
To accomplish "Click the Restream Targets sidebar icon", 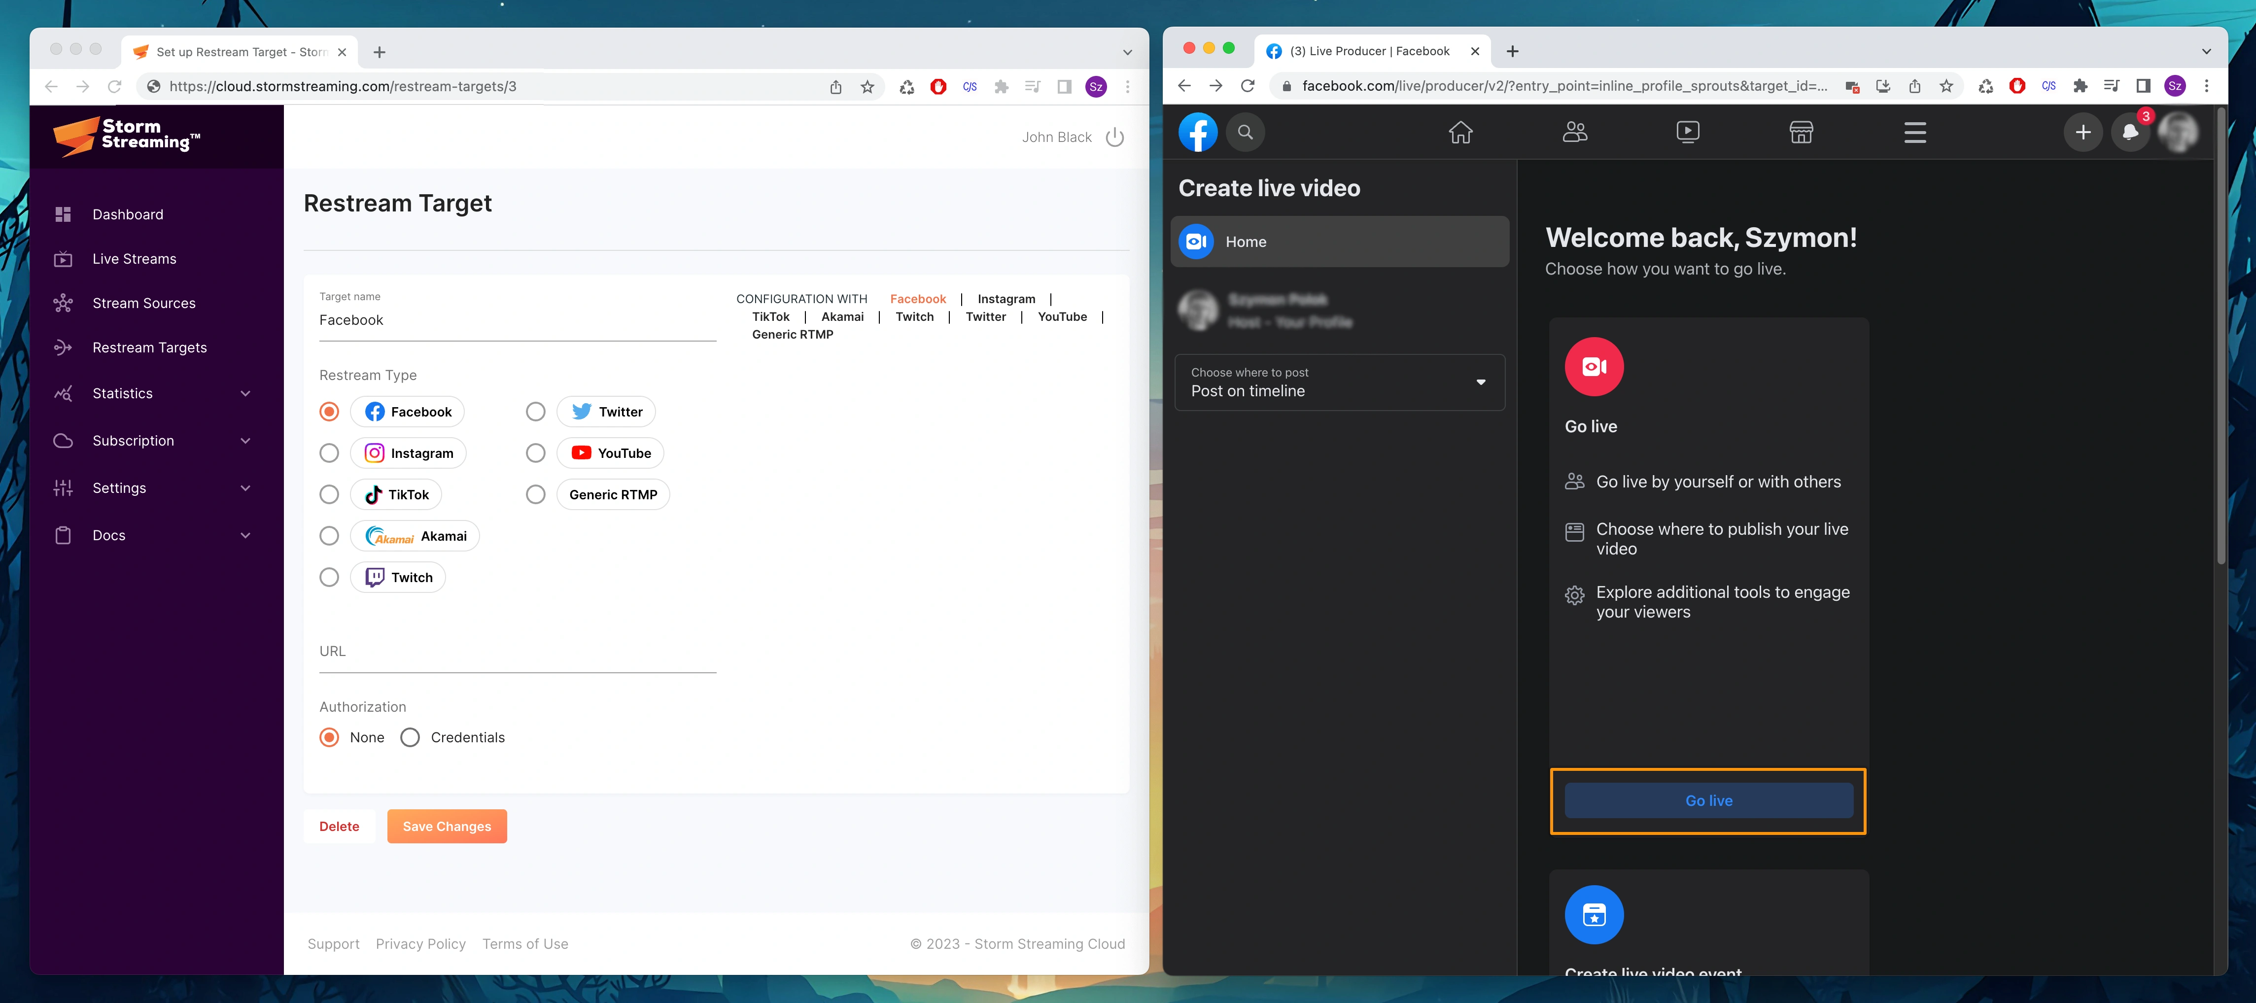I will click(63, 348).
